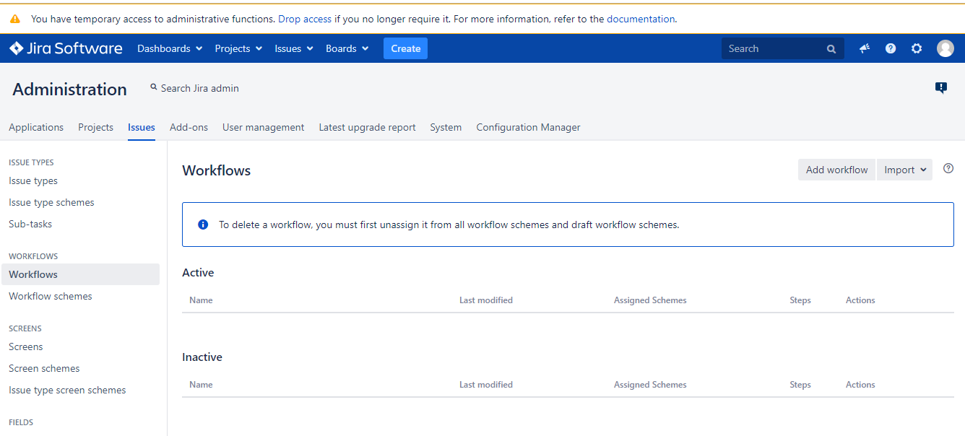Click the Search Jira admin field
Viewport: 965px width, 436px height.
coord(194,88)
